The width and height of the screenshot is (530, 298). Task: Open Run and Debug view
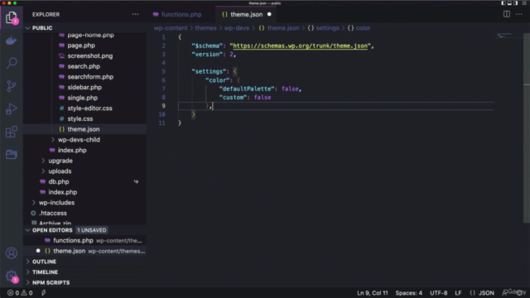pyautogui.click(x=11, y=108)
